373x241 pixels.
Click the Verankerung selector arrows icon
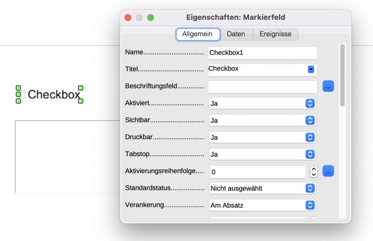coord(310,205)
